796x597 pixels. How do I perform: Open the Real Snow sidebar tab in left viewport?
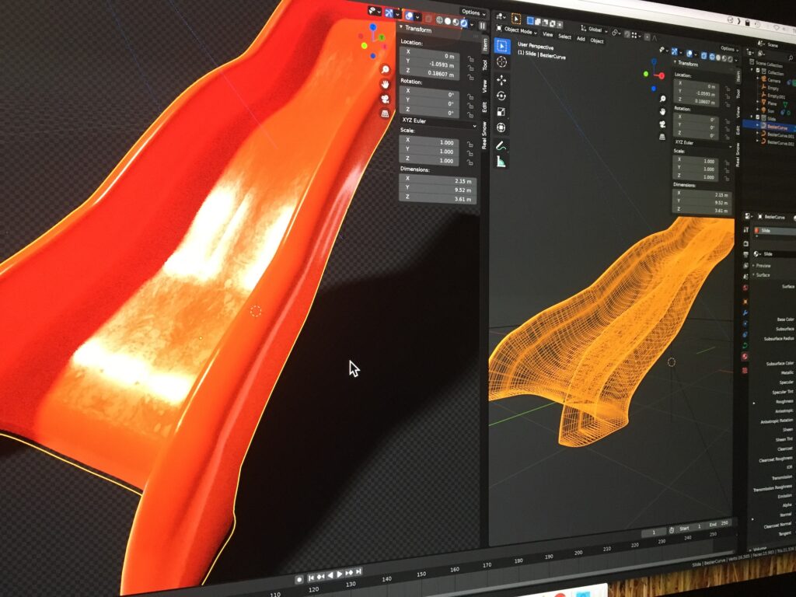pos(484,134)
